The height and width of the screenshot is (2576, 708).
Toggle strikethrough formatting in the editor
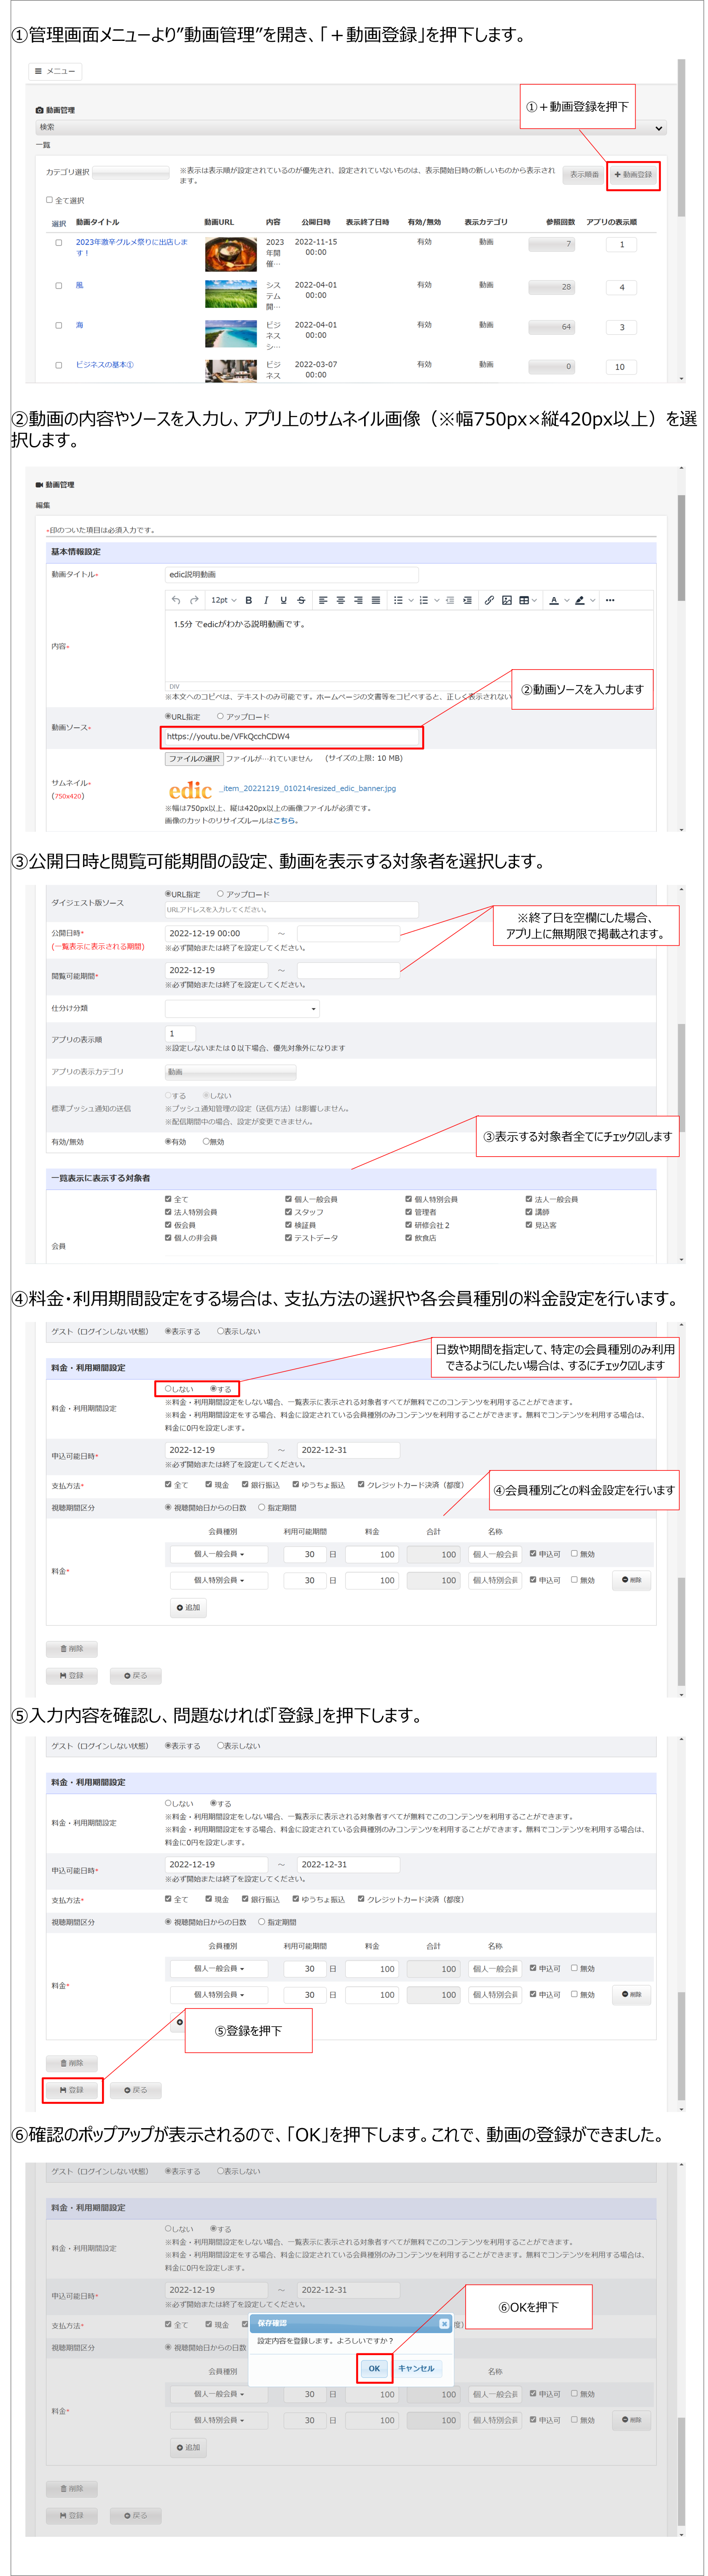[x=301, y=600]
